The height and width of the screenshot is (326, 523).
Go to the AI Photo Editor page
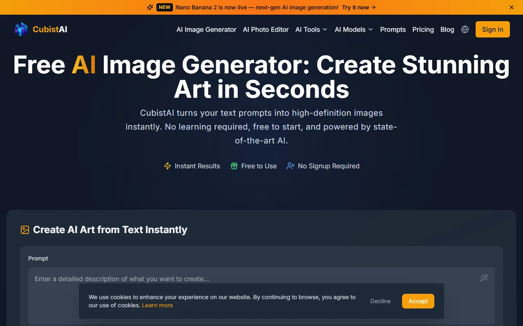tap(266, 29)
